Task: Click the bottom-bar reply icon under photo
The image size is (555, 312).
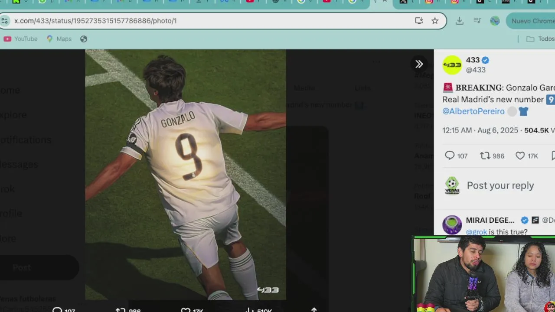Action: (x=57, y=310)
